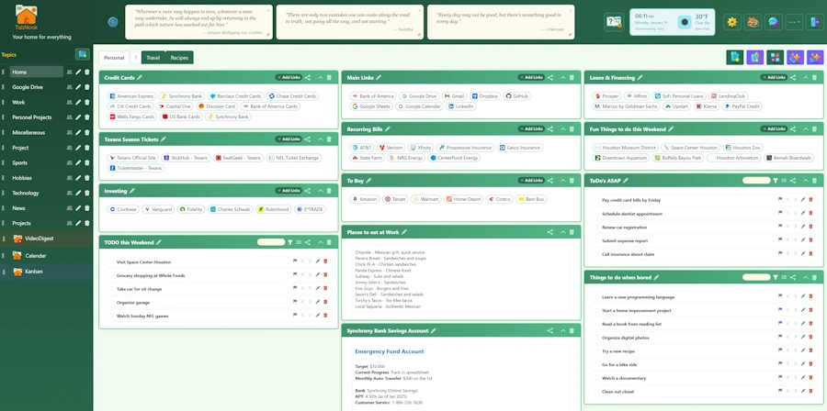Open the settings gear in the header
Screen dimensions: 827x411
pyautogui.click(x=731, y=22)
